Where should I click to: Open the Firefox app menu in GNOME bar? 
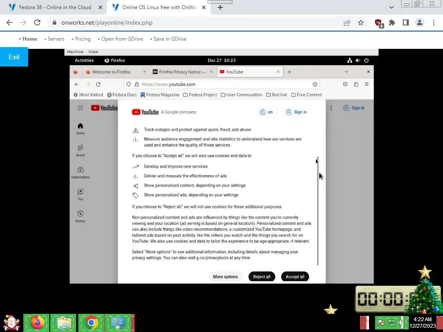[115, 61]
